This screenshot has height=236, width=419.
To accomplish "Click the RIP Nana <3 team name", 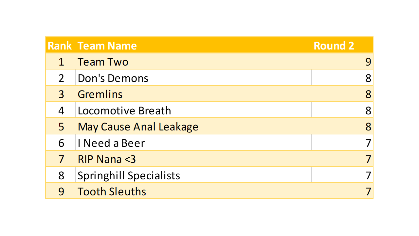I will [x=107, y=159].
